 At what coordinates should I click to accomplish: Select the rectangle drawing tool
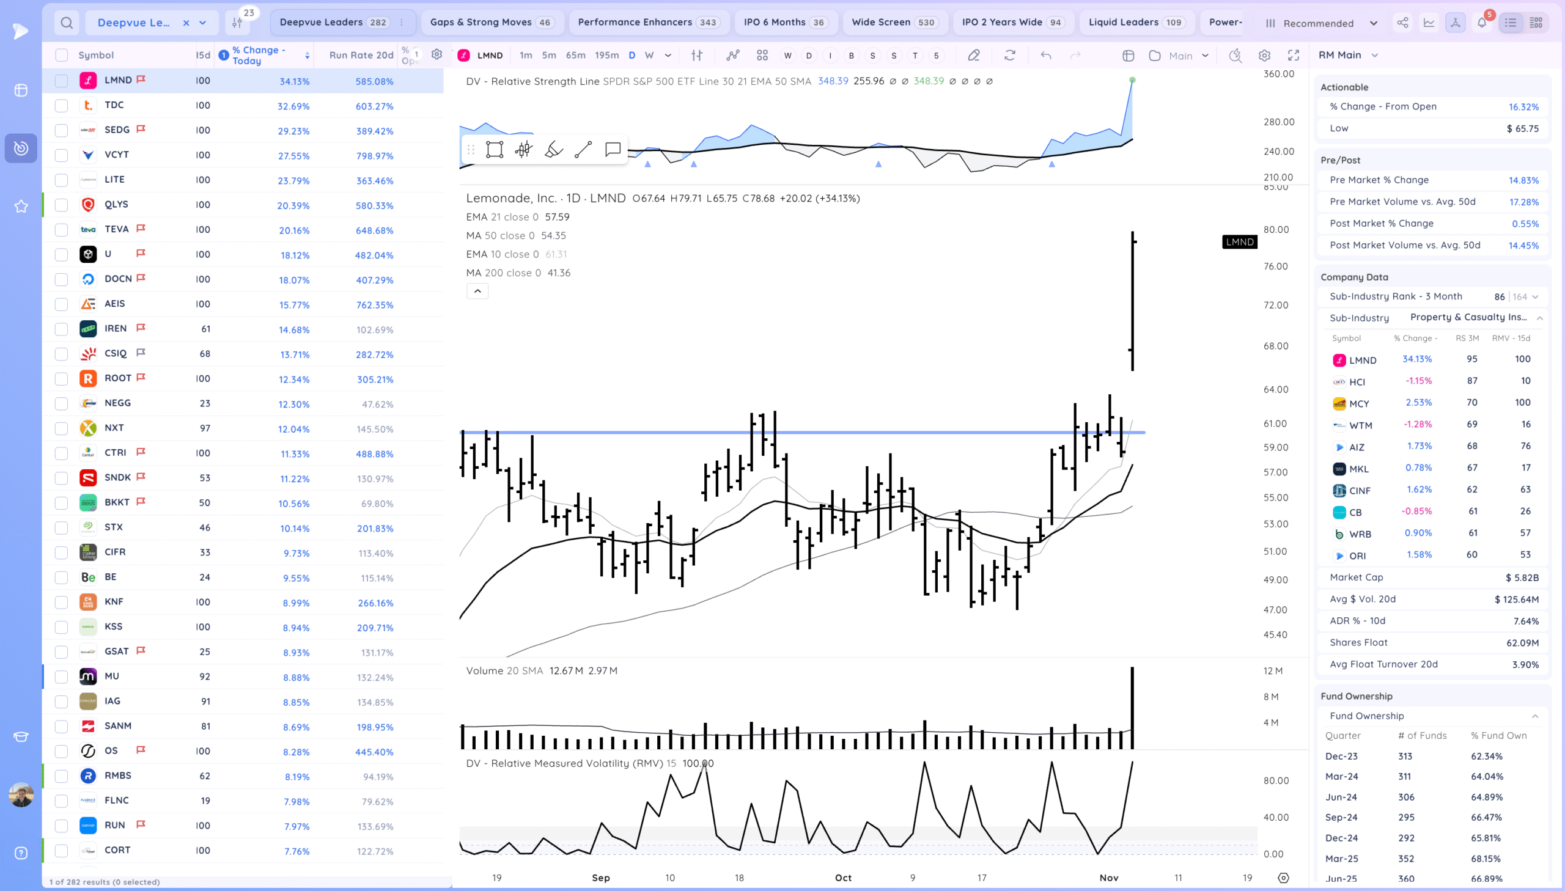[494, 150]
